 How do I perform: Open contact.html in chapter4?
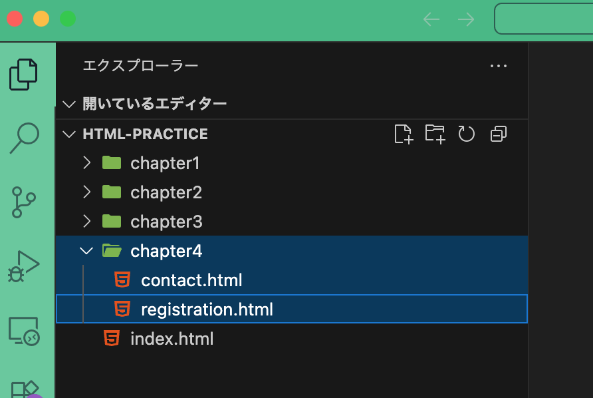point(191,280)
